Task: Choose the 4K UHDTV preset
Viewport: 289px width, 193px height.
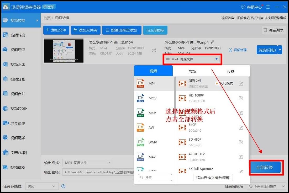Action: 212,157
